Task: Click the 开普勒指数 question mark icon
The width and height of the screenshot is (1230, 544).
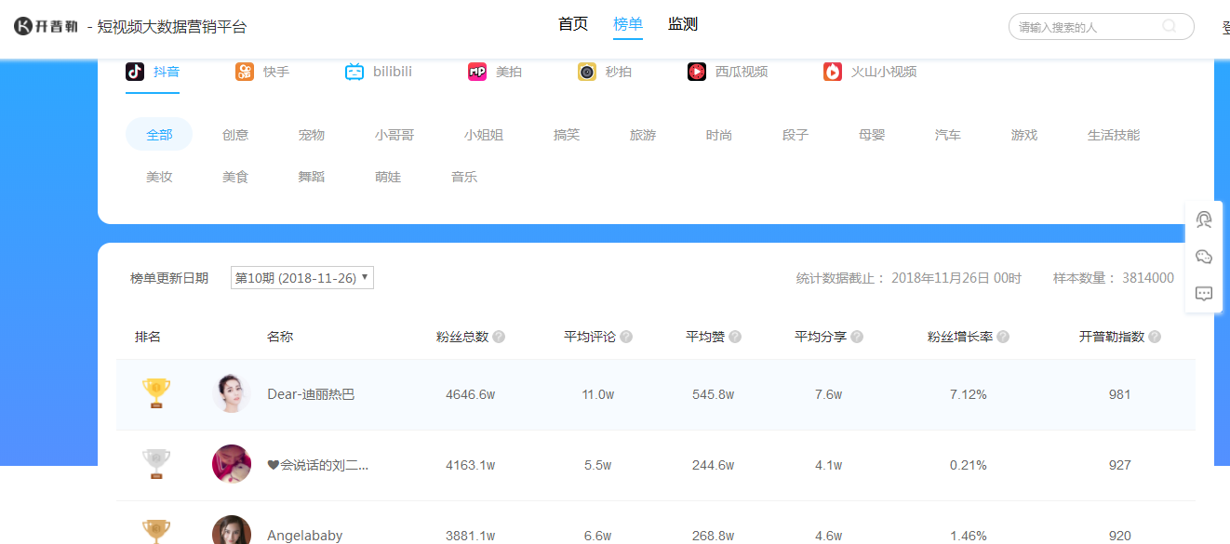Action: point(1154,337)
